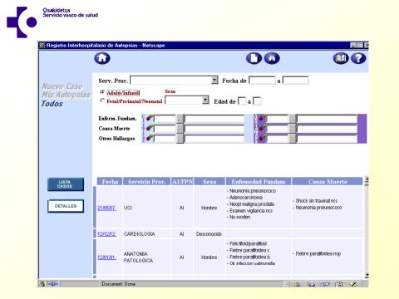Click the red icon beside Otros Hallazgos
Screen dimensions: 399x299
(150, 138)
